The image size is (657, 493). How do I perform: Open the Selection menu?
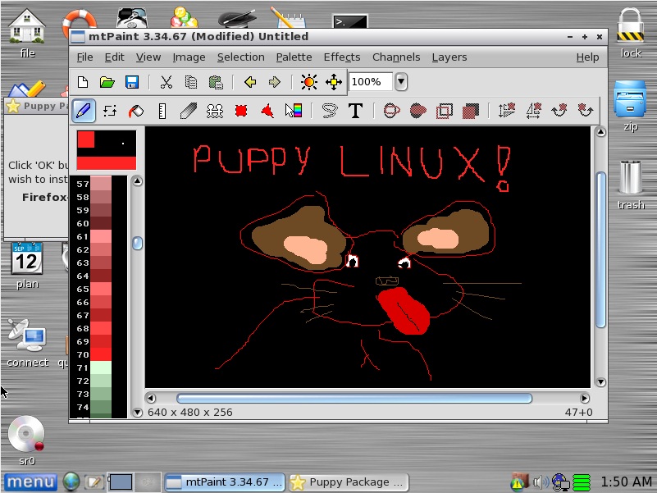pos(241,57)
